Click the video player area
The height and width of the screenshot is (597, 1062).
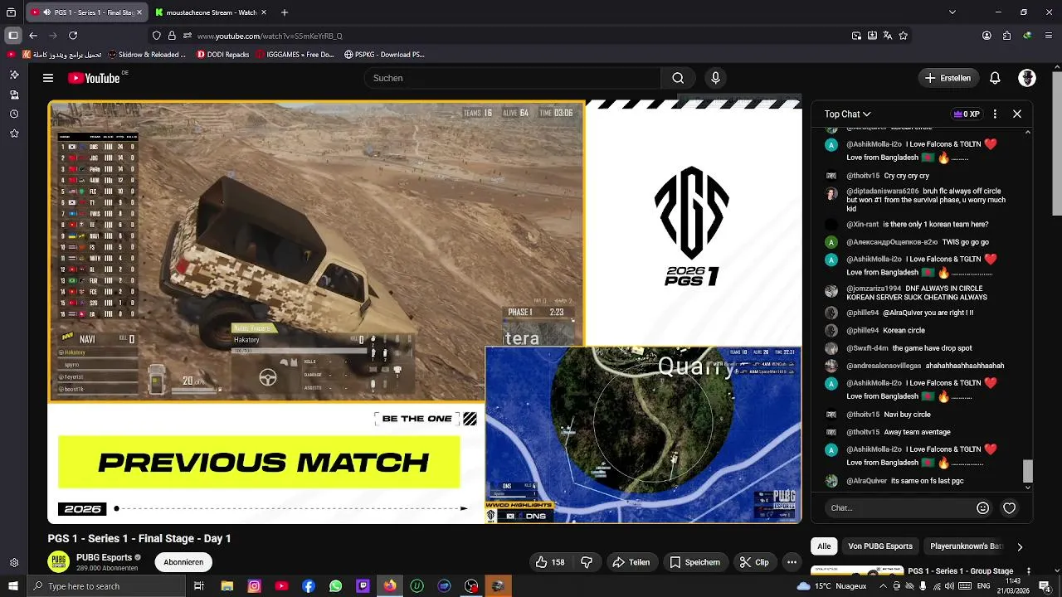424,312
